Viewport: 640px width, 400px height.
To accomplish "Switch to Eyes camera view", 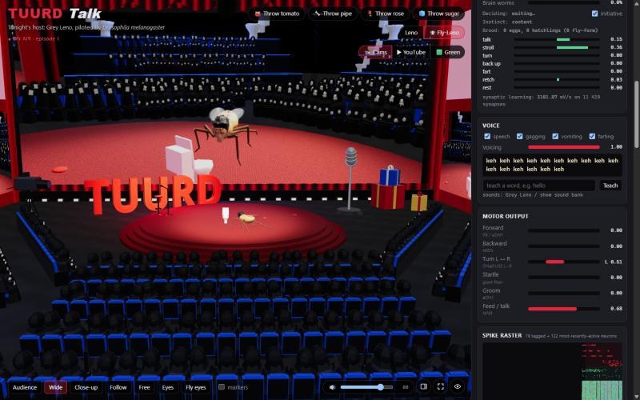I will (168, 387).
